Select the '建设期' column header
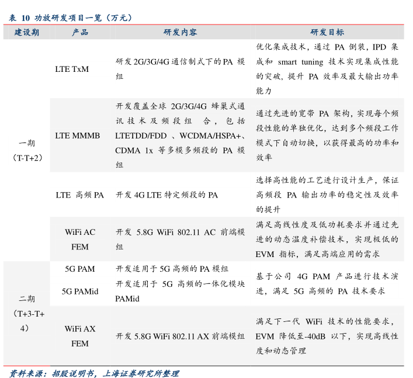The width and height of the screenshot is (413, 378). [27, 33]
